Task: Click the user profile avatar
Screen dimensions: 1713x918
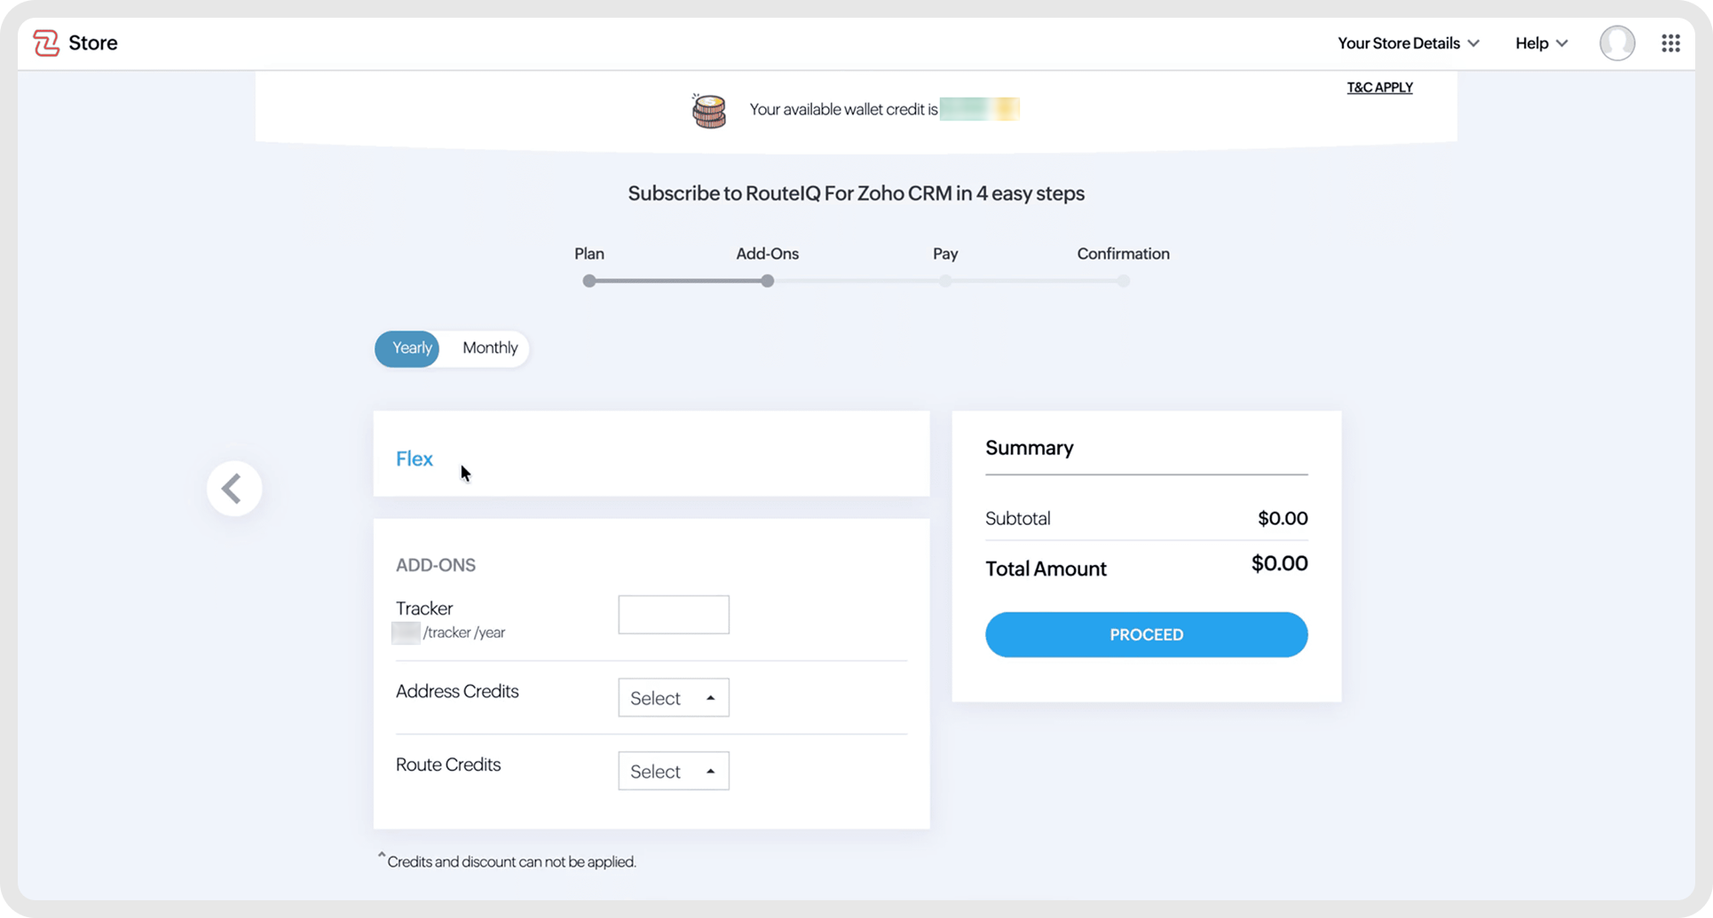Action: pos(1616,43)
